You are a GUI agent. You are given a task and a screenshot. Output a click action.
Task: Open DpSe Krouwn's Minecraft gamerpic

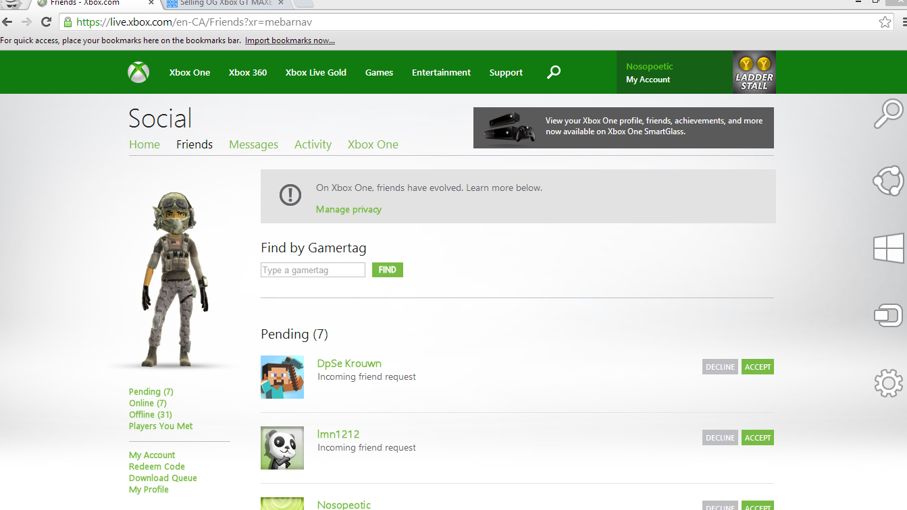click(282, 377)
